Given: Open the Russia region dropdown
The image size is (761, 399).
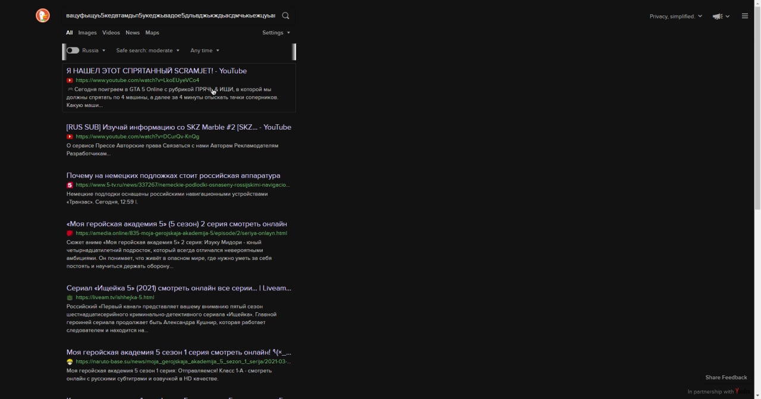Looking at the screenshot, I should (94, 51).
